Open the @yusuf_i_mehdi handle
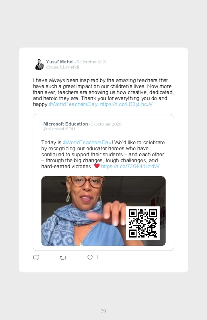207x320 pixels. [x=62, y=67]
